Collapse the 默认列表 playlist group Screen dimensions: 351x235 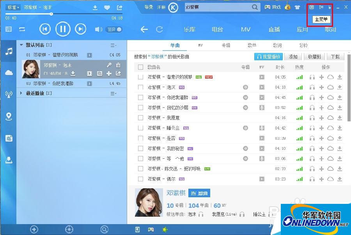(21, 45)
